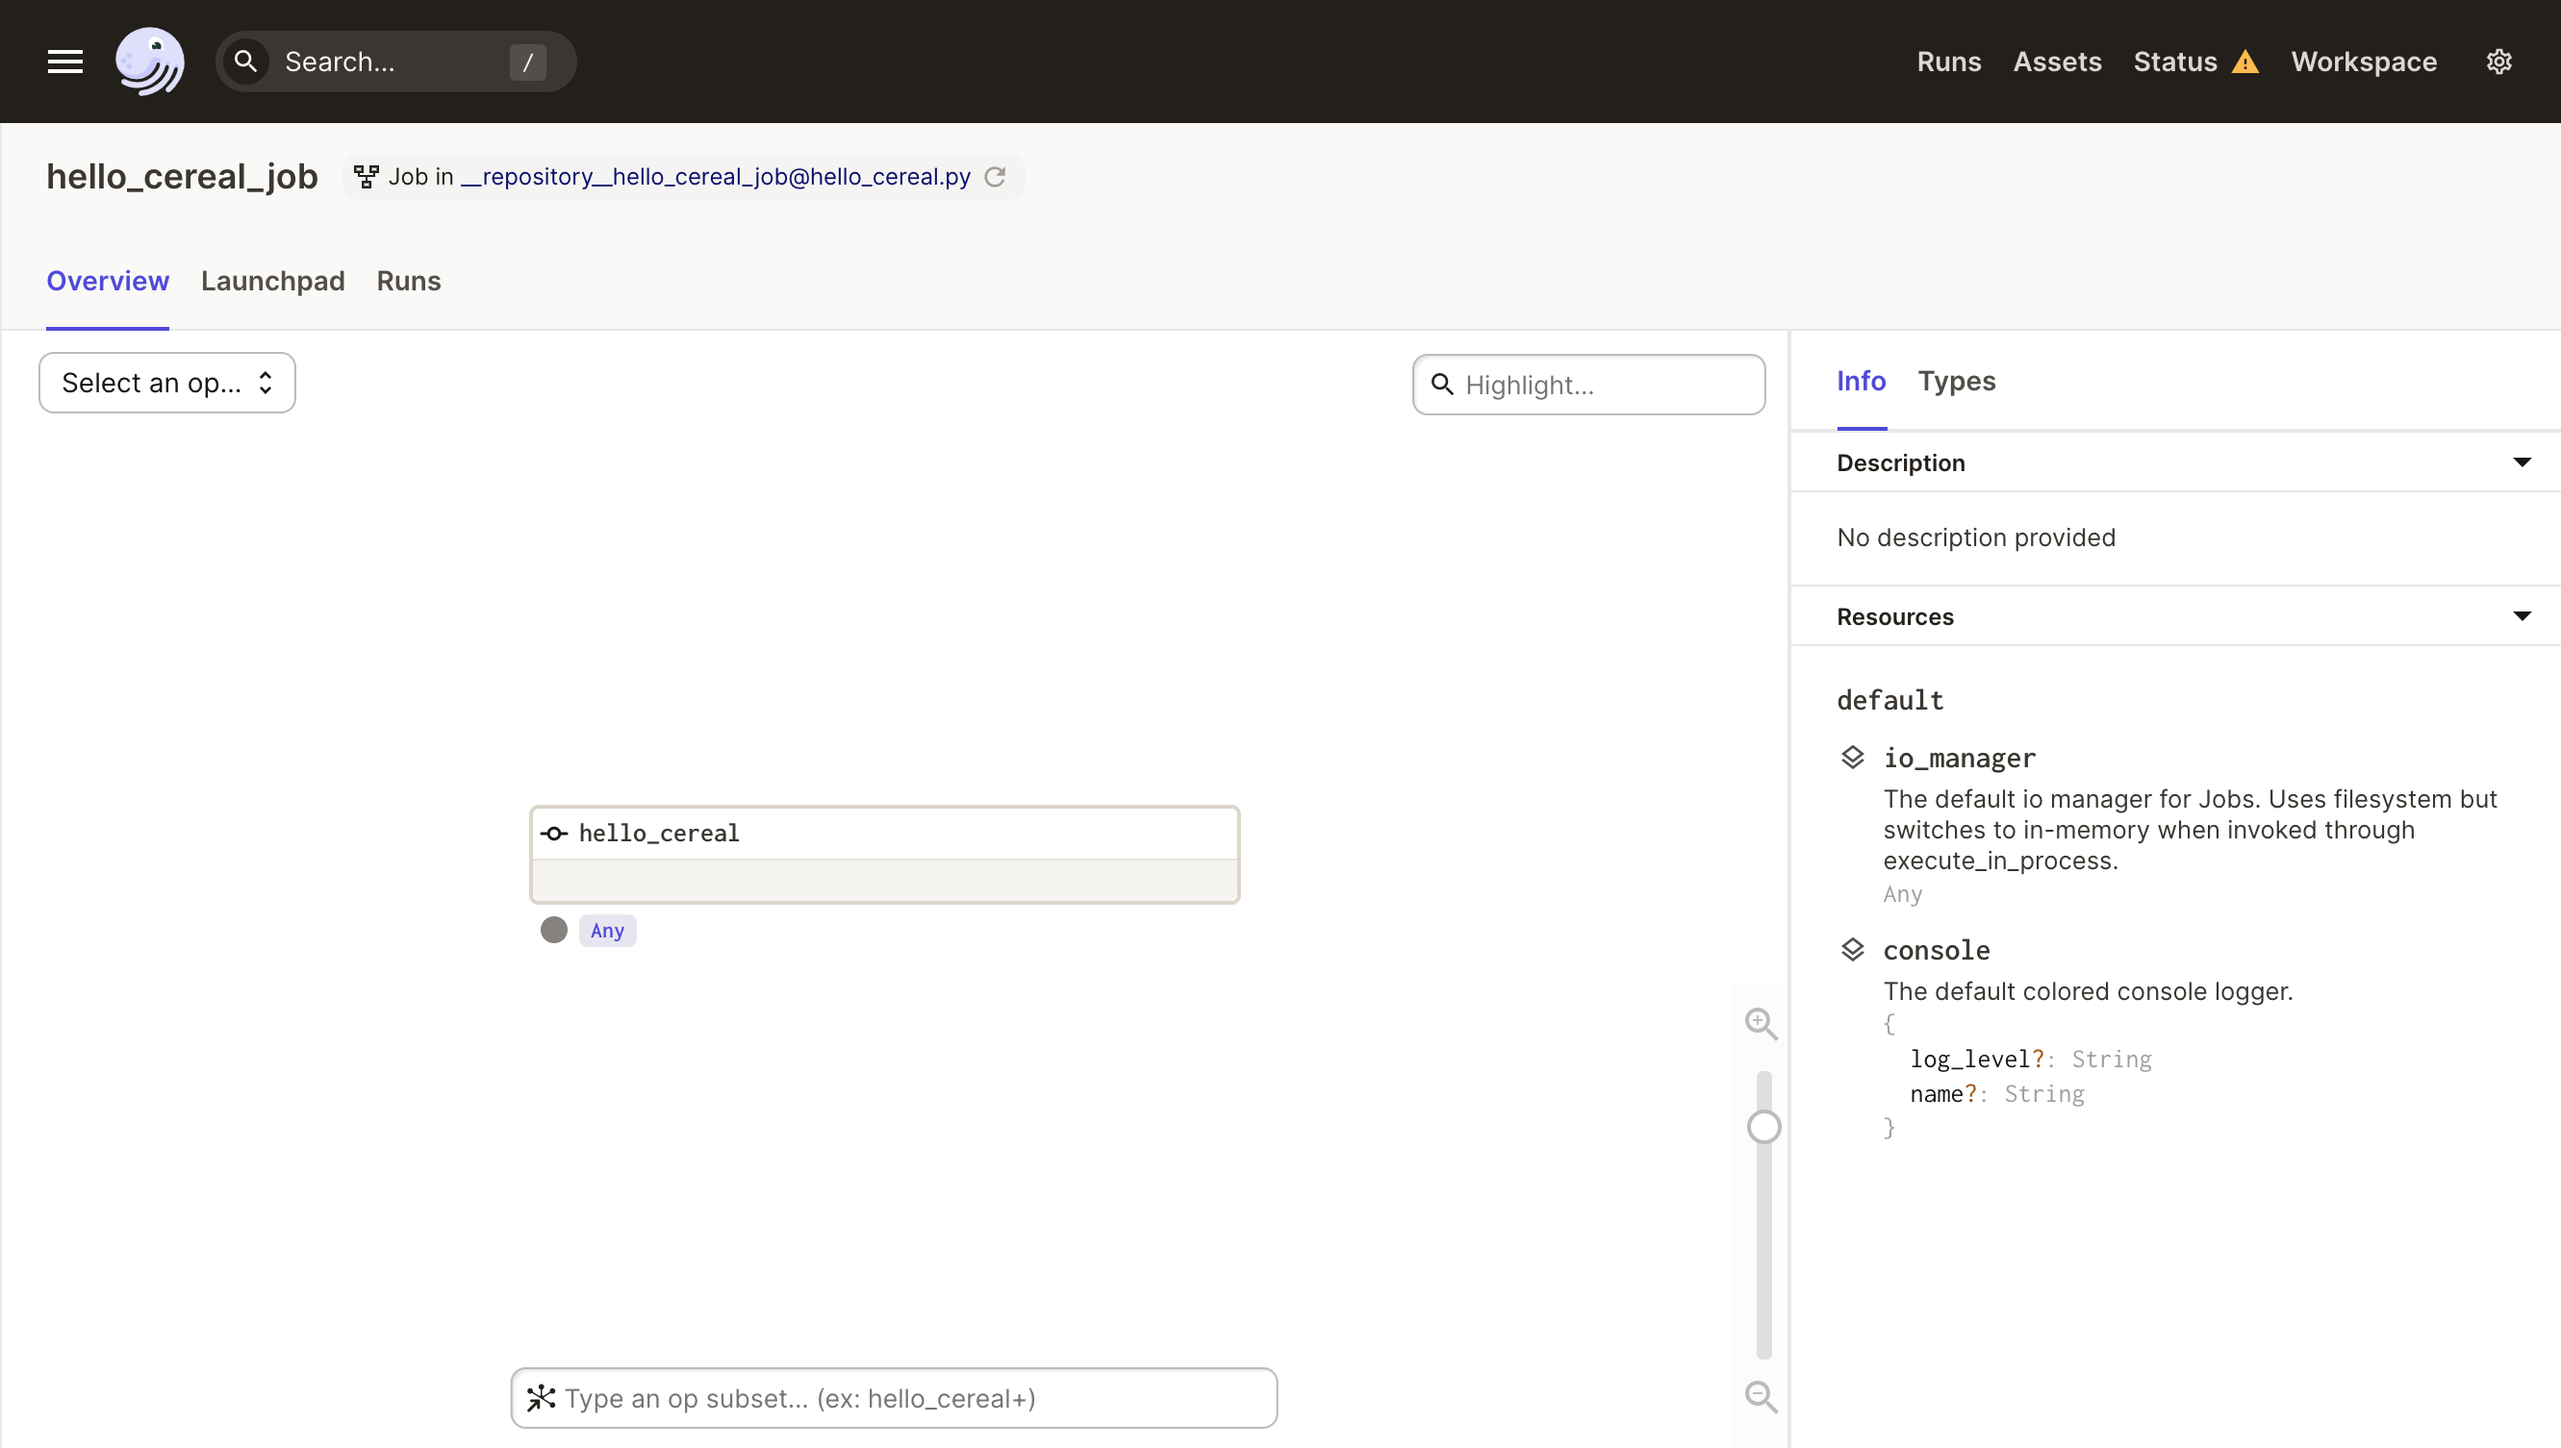This screenshot has height=1448, width=2561.
Task: Click the op subset type input field
Action: coord(896,1397)
